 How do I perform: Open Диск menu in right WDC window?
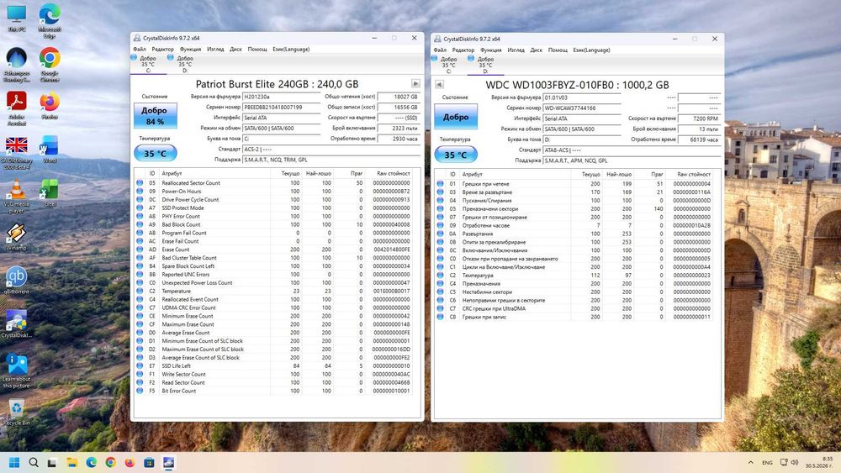(x=537, y=50)
